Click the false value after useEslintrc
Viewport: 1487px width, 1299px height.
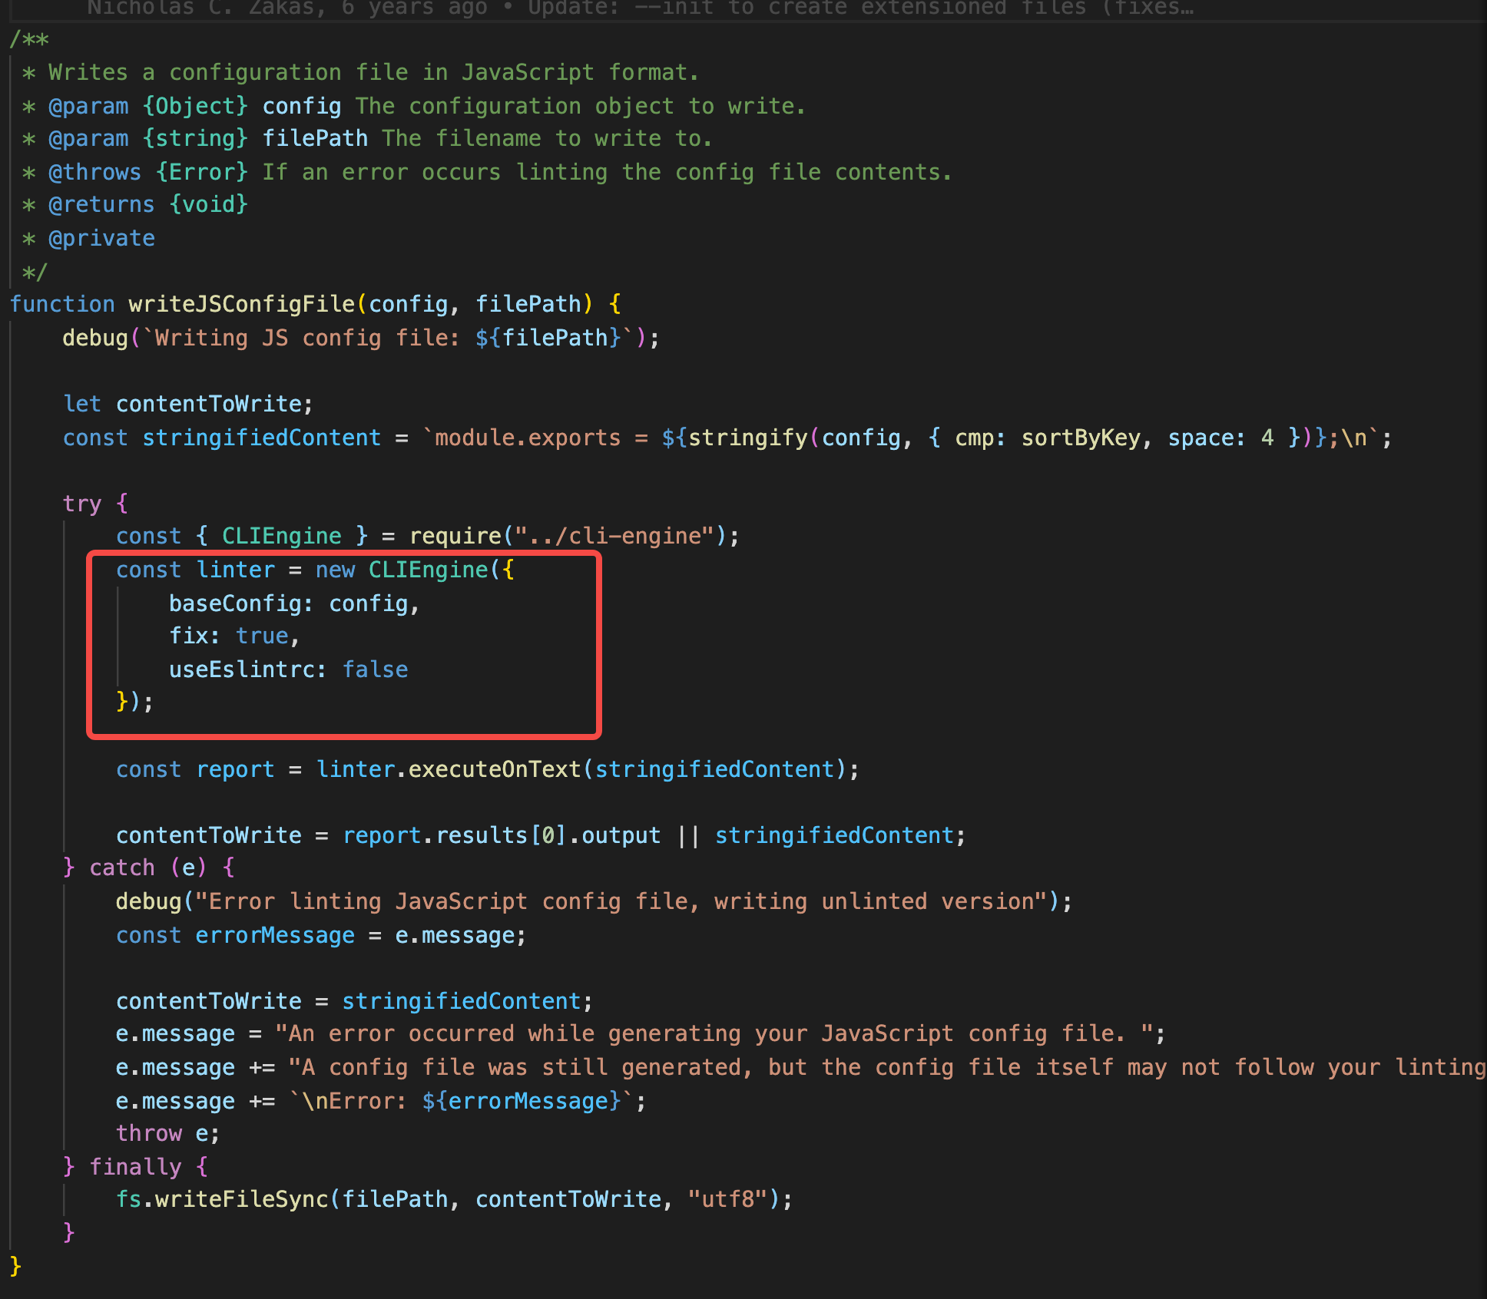click(x=375, y=669)
